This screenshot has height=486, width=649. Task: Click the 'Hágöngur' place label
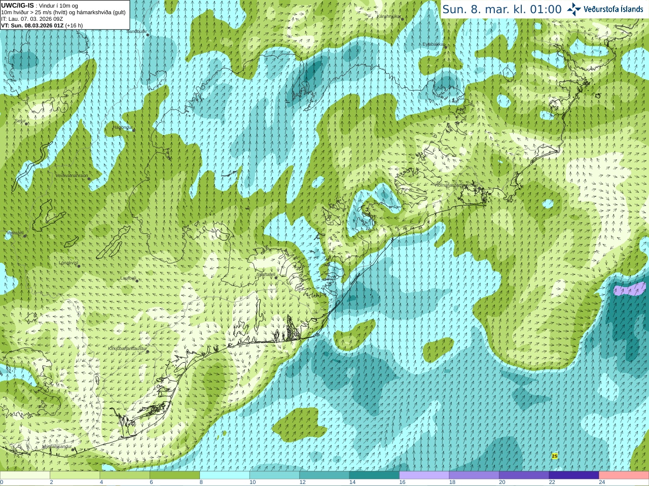tap(123, 127)
